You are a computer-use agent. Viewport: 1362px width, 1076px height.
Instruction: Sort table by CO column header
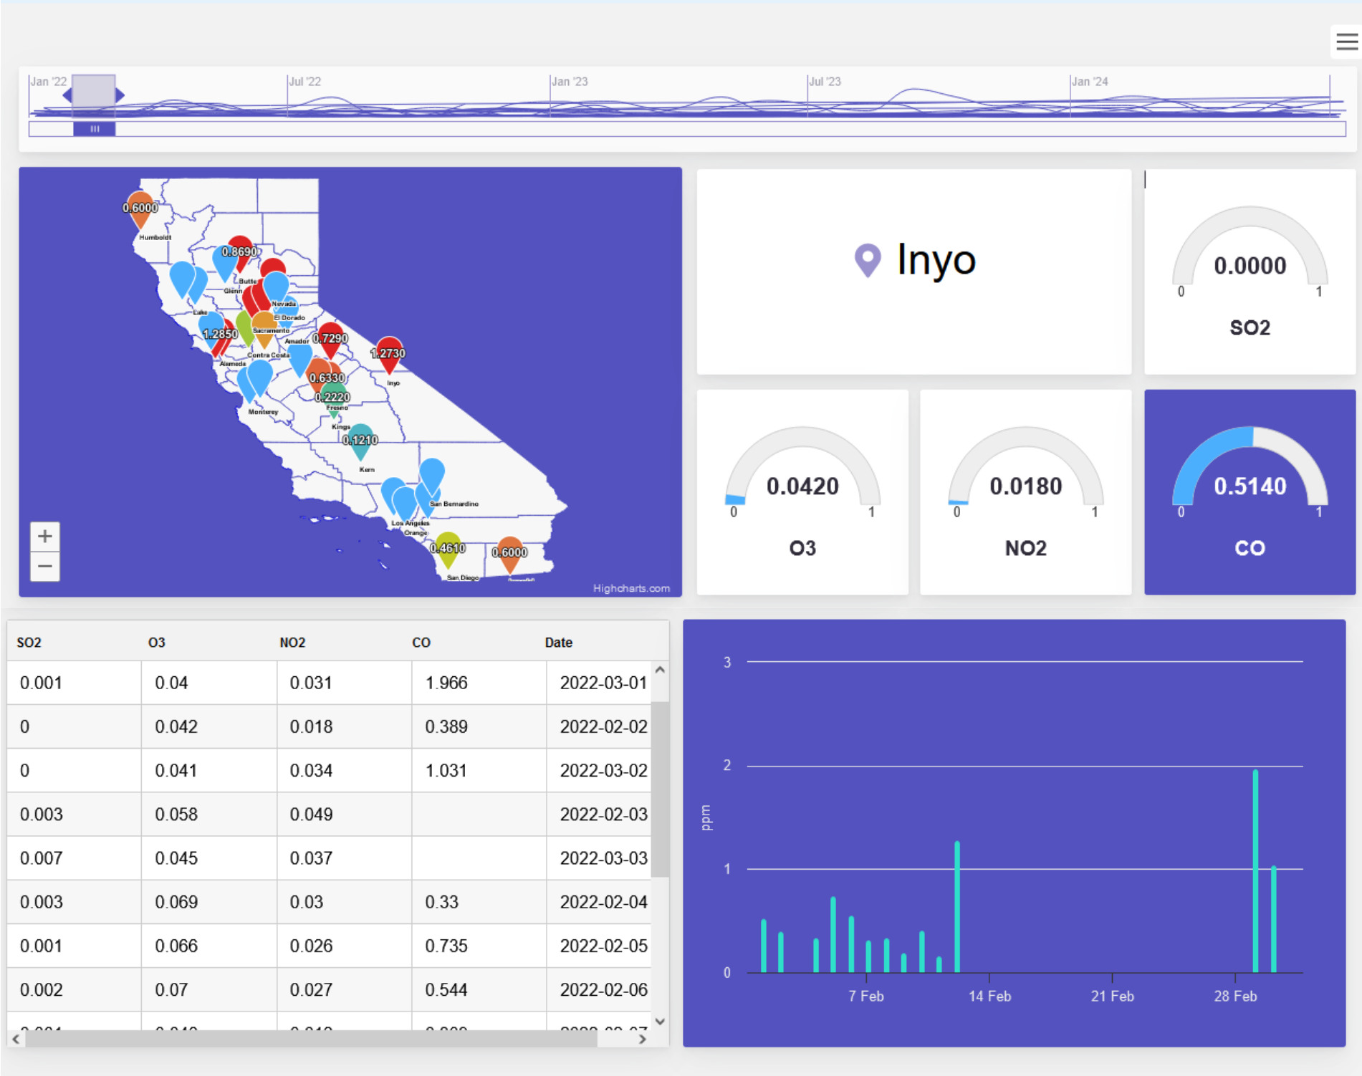click(421, 643)
